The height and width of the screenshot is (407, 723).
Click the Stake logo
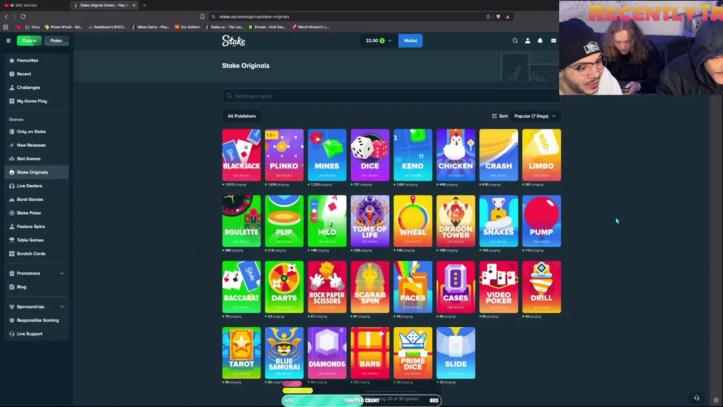(x=233, y=41)
